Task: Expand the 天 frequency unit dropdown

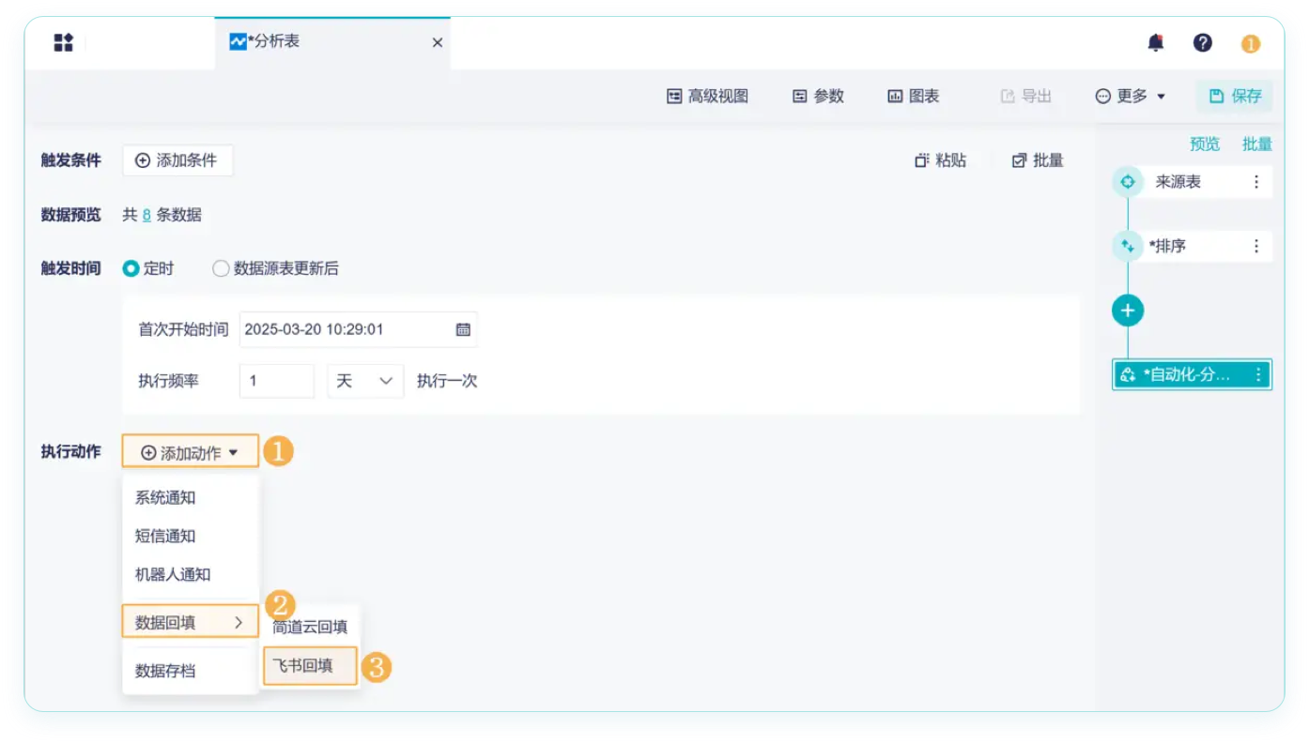Action: click(x=364, y=382)
